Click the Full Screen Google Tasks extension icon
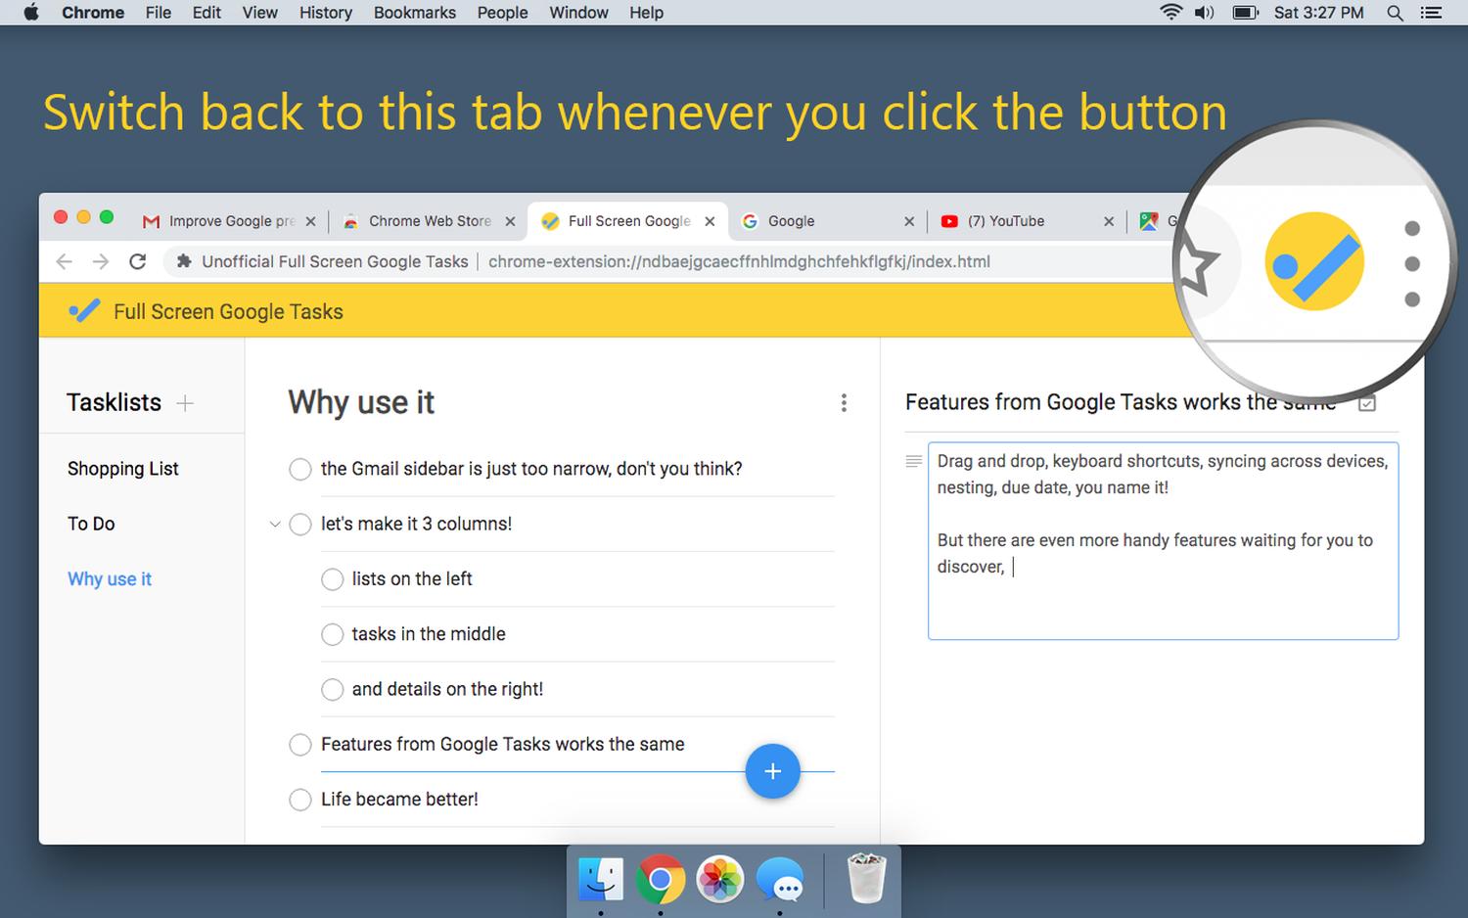This screenshot has width=1468, height=918. pos(1313,262)
